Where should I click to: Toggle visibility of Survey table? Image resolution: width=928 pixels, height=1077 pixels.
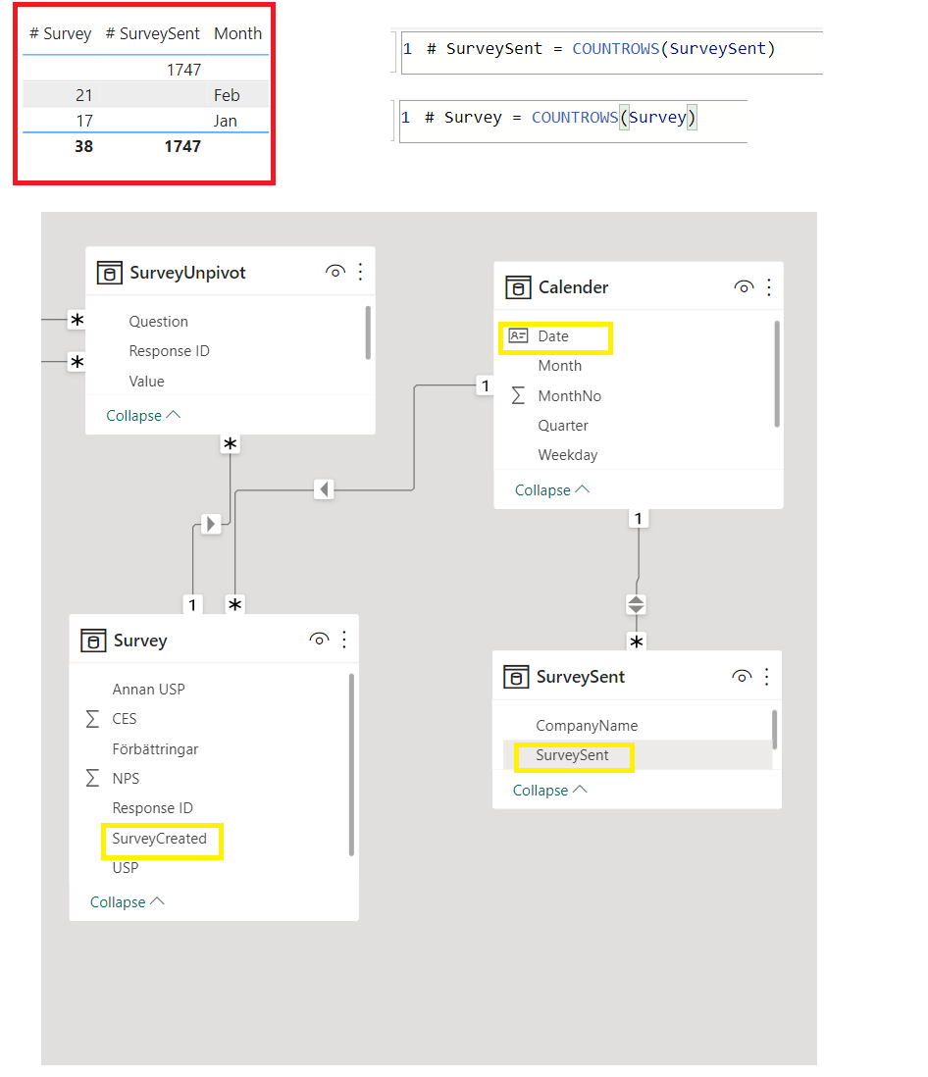coord(320,640)
